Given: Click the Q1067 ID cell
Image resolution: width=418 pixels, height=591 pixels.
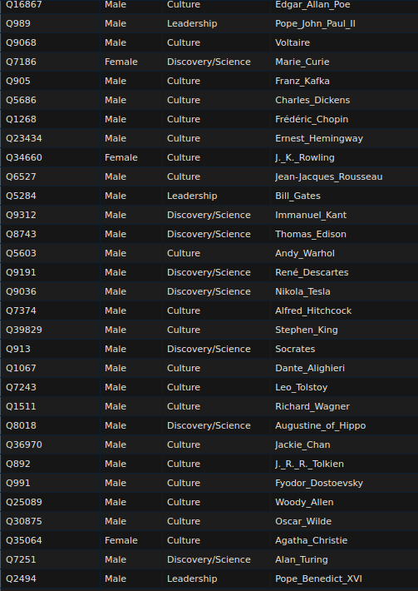Looking at the screenshot, I should 51,368.
